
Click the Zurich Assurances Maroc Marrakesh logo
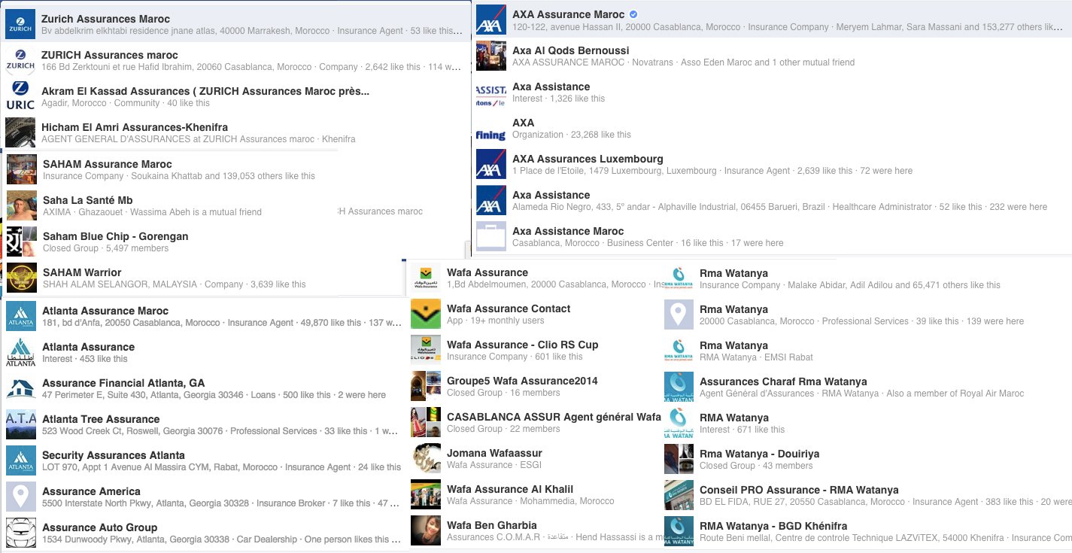(20, 24)
